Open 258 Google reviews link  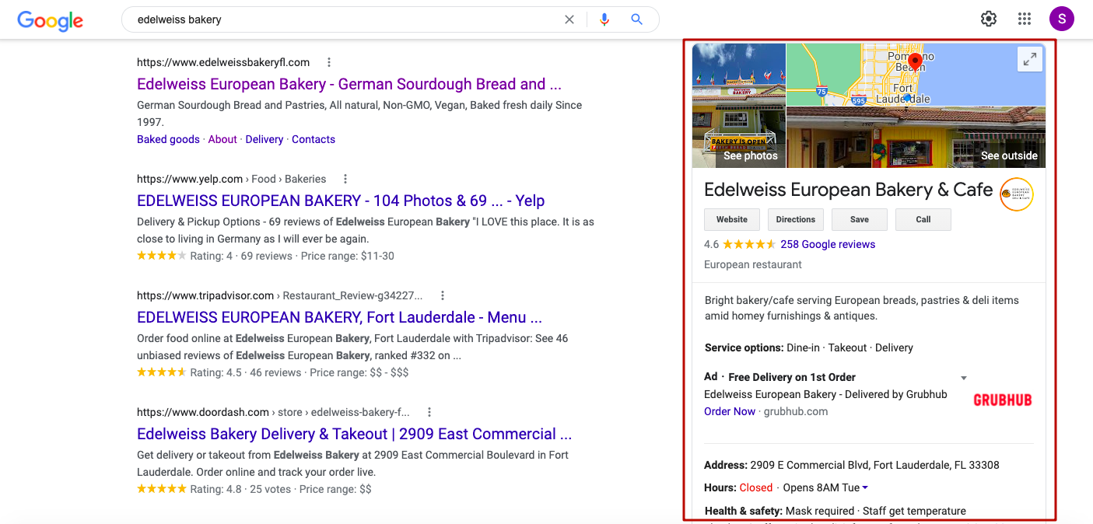(828, 244)
